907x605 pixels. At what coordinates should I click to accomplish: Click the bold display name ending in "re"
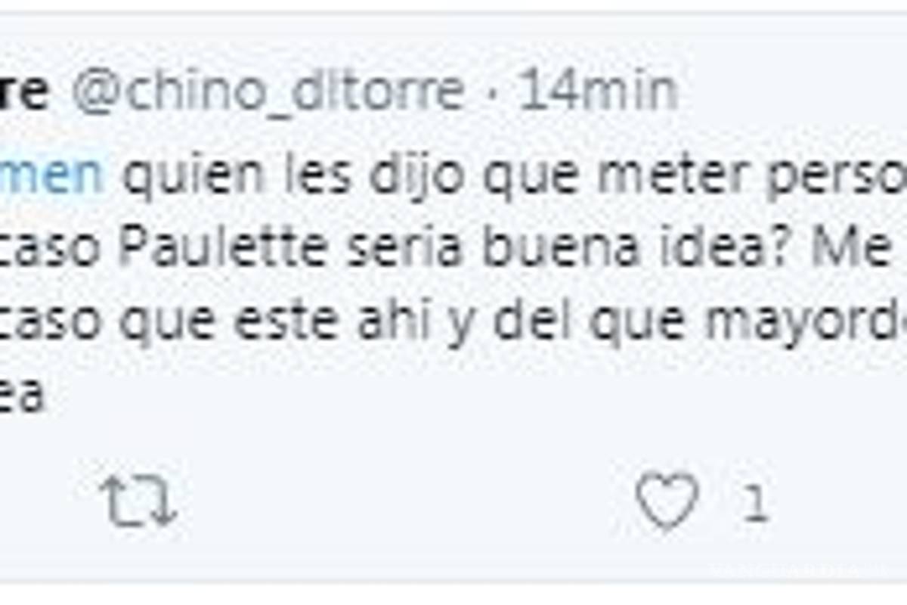pos(24,92)
